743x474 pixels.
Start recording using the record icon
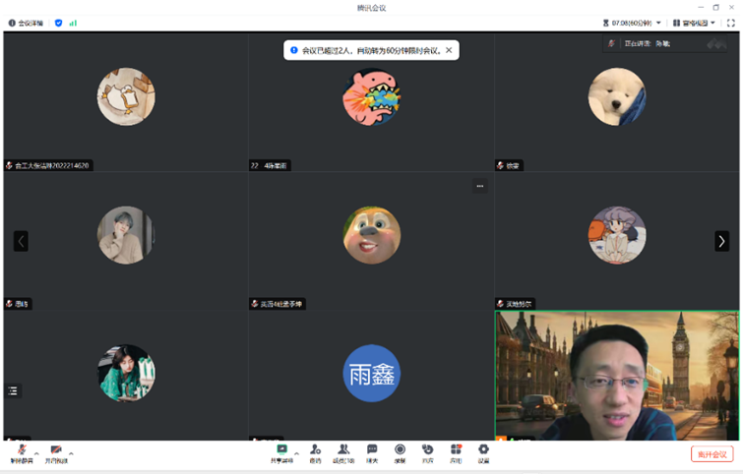tap(401, 452)
